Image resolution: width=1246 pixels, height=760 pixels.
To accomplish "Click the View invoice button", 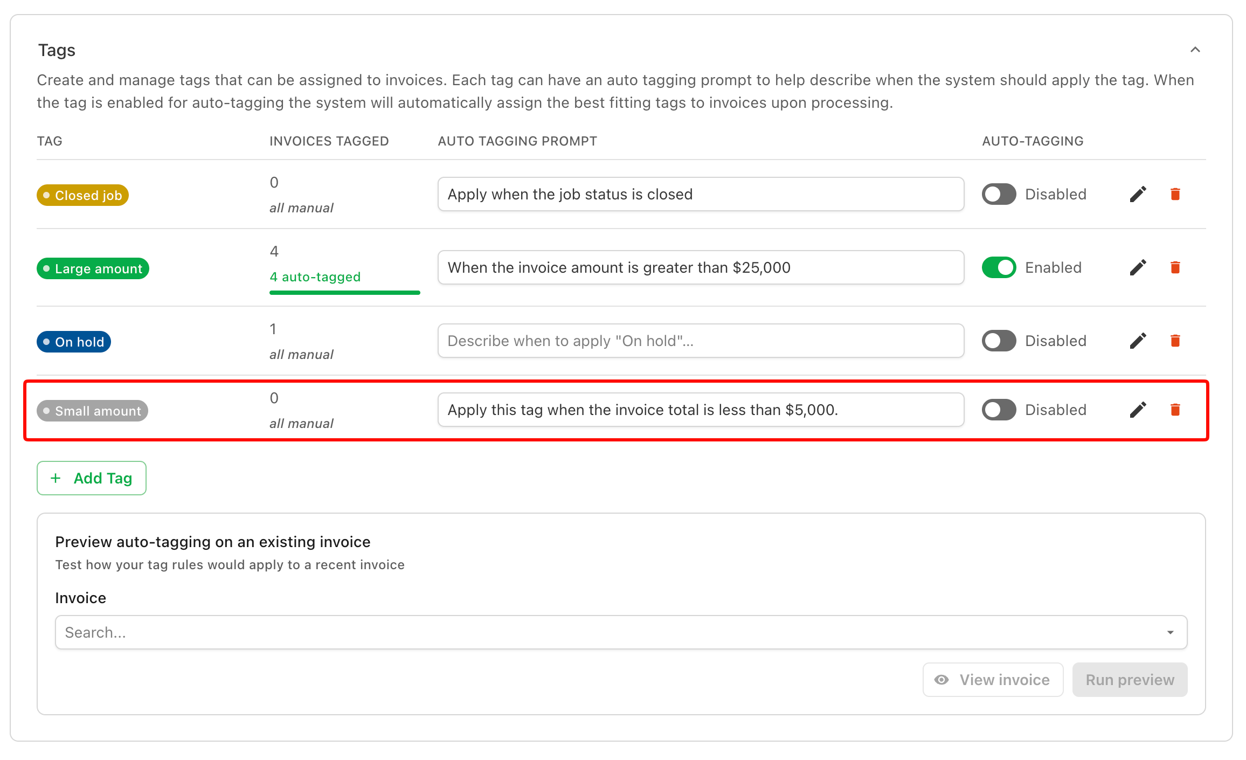I will [993, 680].
